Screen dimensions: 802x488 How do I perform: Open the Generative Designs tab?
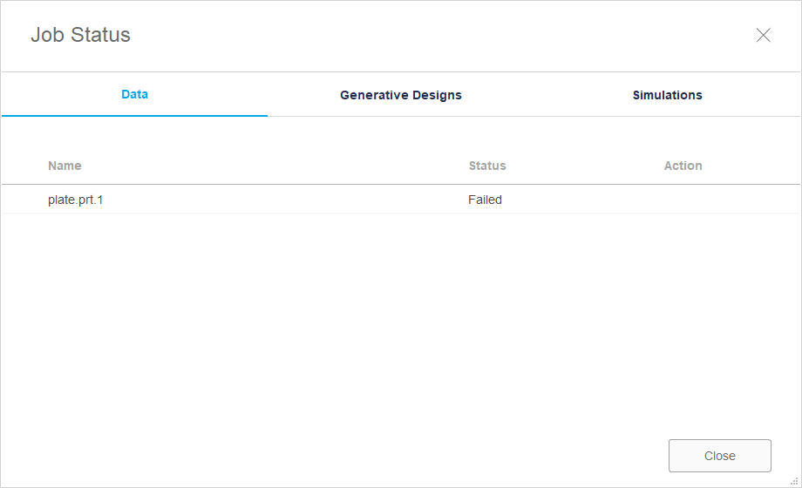point(401,95)
